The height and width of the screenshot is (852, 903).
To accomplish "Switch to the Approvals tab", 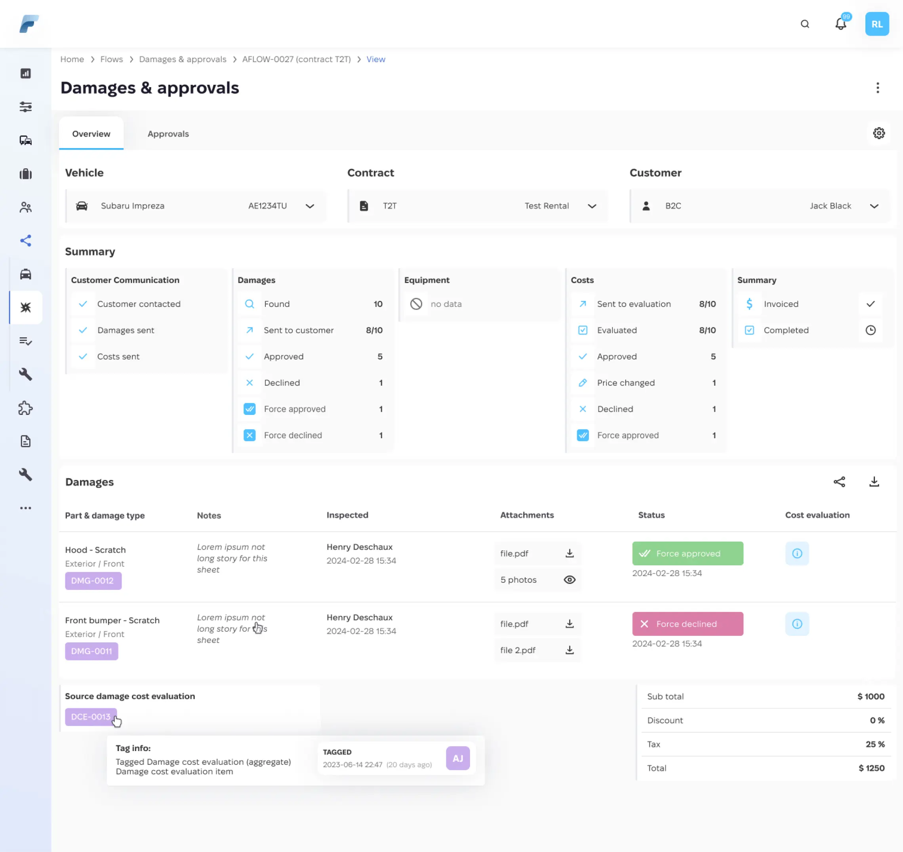I will pos(168,133).
